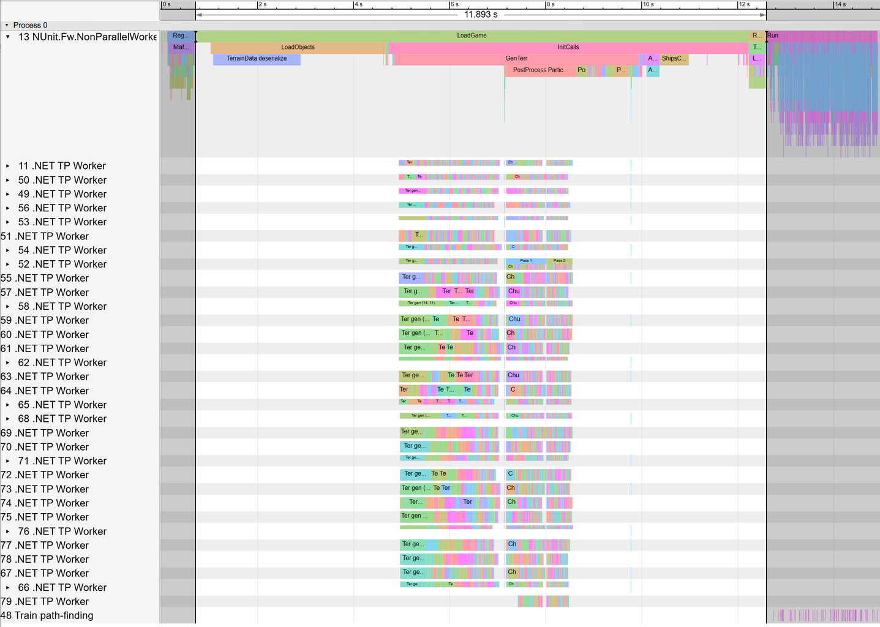Expand the 66 .NET TP Worker track
Screen dimensions: 880x627
pos(8,588)
